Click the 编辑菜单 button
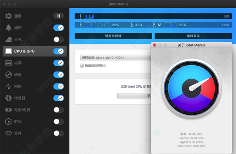Screen dimensions: 236x154 (193, 36)
